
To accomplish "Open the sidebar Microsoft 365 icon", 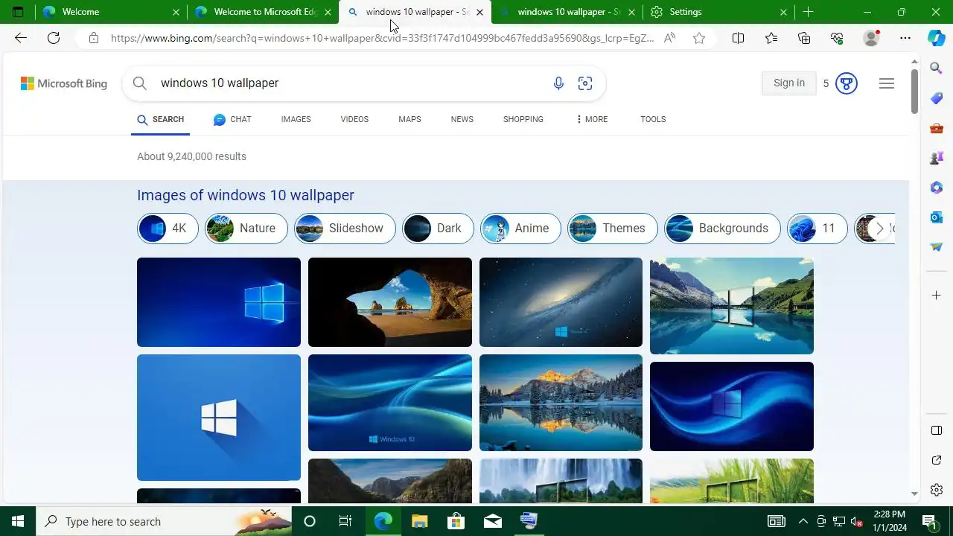I will pos(937,188).
